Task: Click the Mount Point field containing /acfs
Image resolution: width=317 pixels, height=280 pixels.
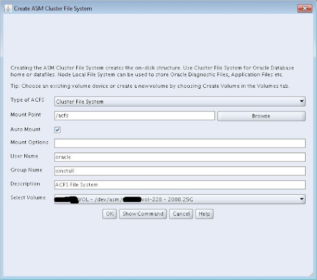Action: click(134, 116)
